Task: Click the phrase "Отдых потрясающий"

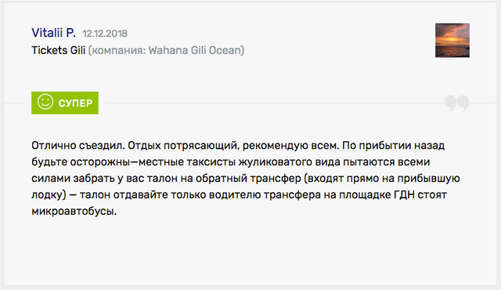Action: (x=182, y=146)
